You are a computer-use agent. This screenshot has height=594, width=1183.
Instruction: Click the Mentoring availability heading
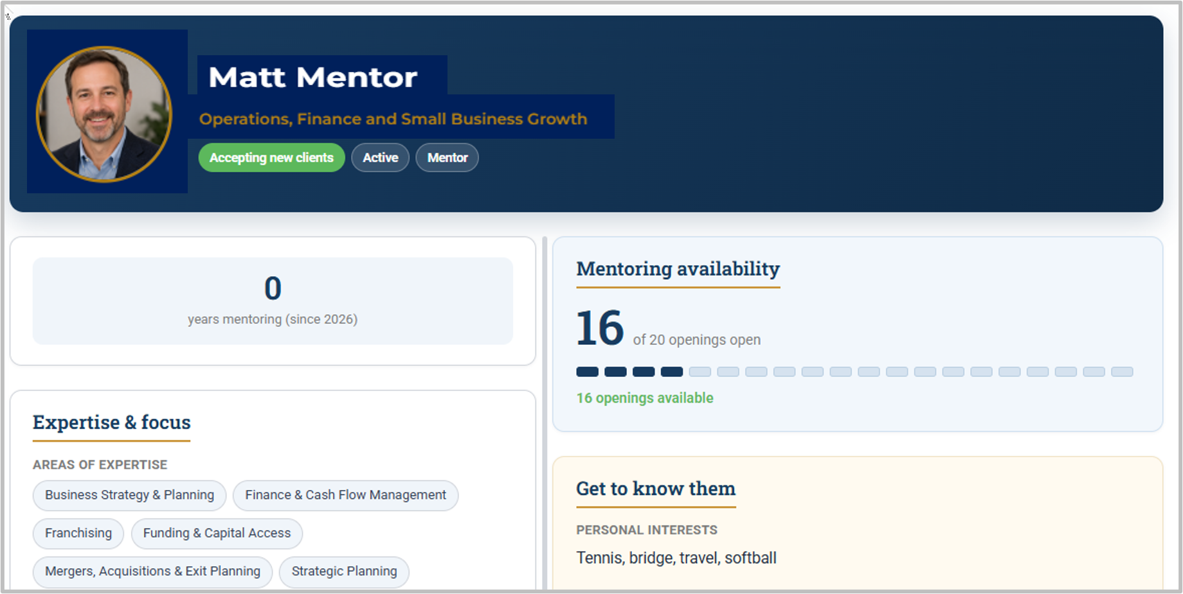(678, 268)
